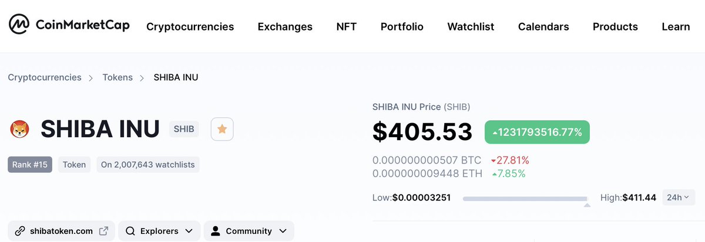Go to the NFT section
Screen dimensions: 705x242
346,26
